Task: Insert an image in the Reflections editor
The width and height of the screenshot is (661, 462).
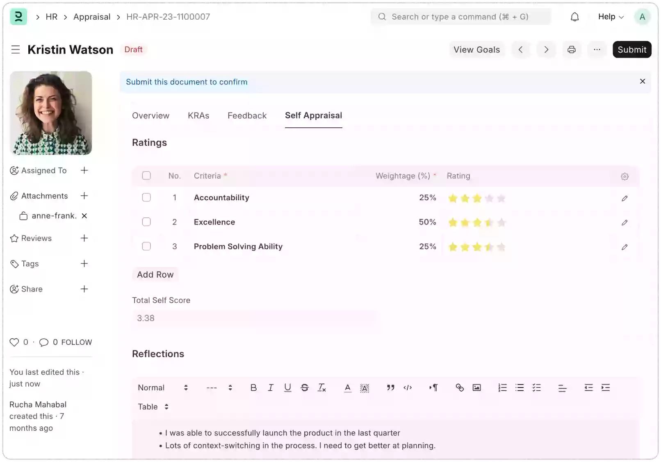Action: pyautogui.click(x=476, y=387)
